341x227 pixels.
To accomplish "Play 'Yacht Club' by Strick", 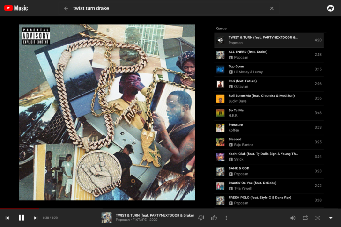I will 269,157.
